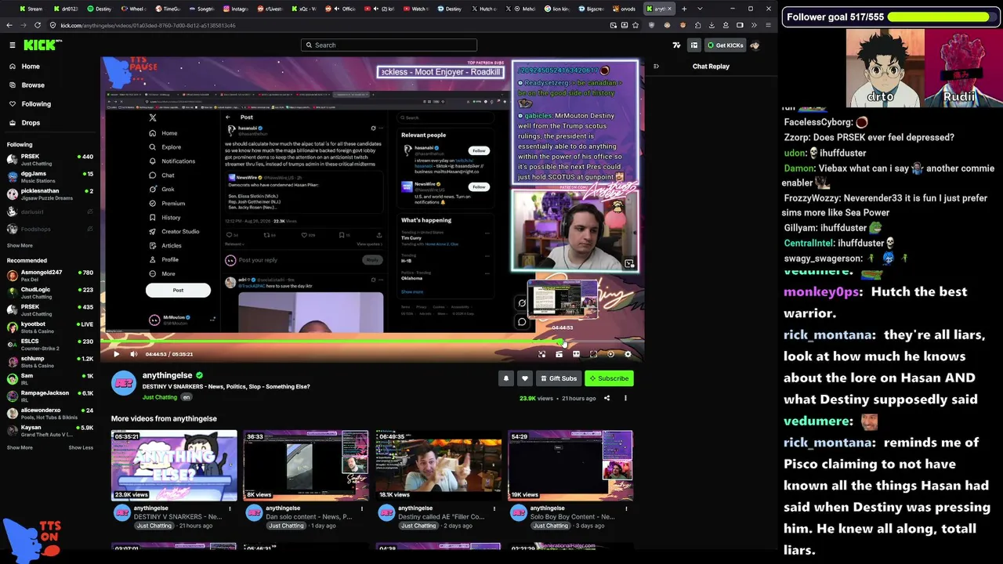
Task: Play the video with the play button
Action: (x=117, y=354)
